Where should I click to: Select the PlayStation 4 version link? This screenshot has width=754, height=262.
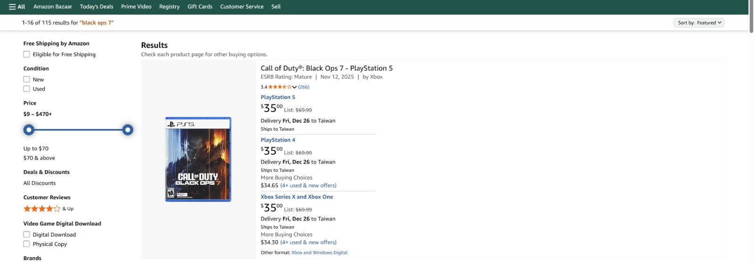(278, 140)
